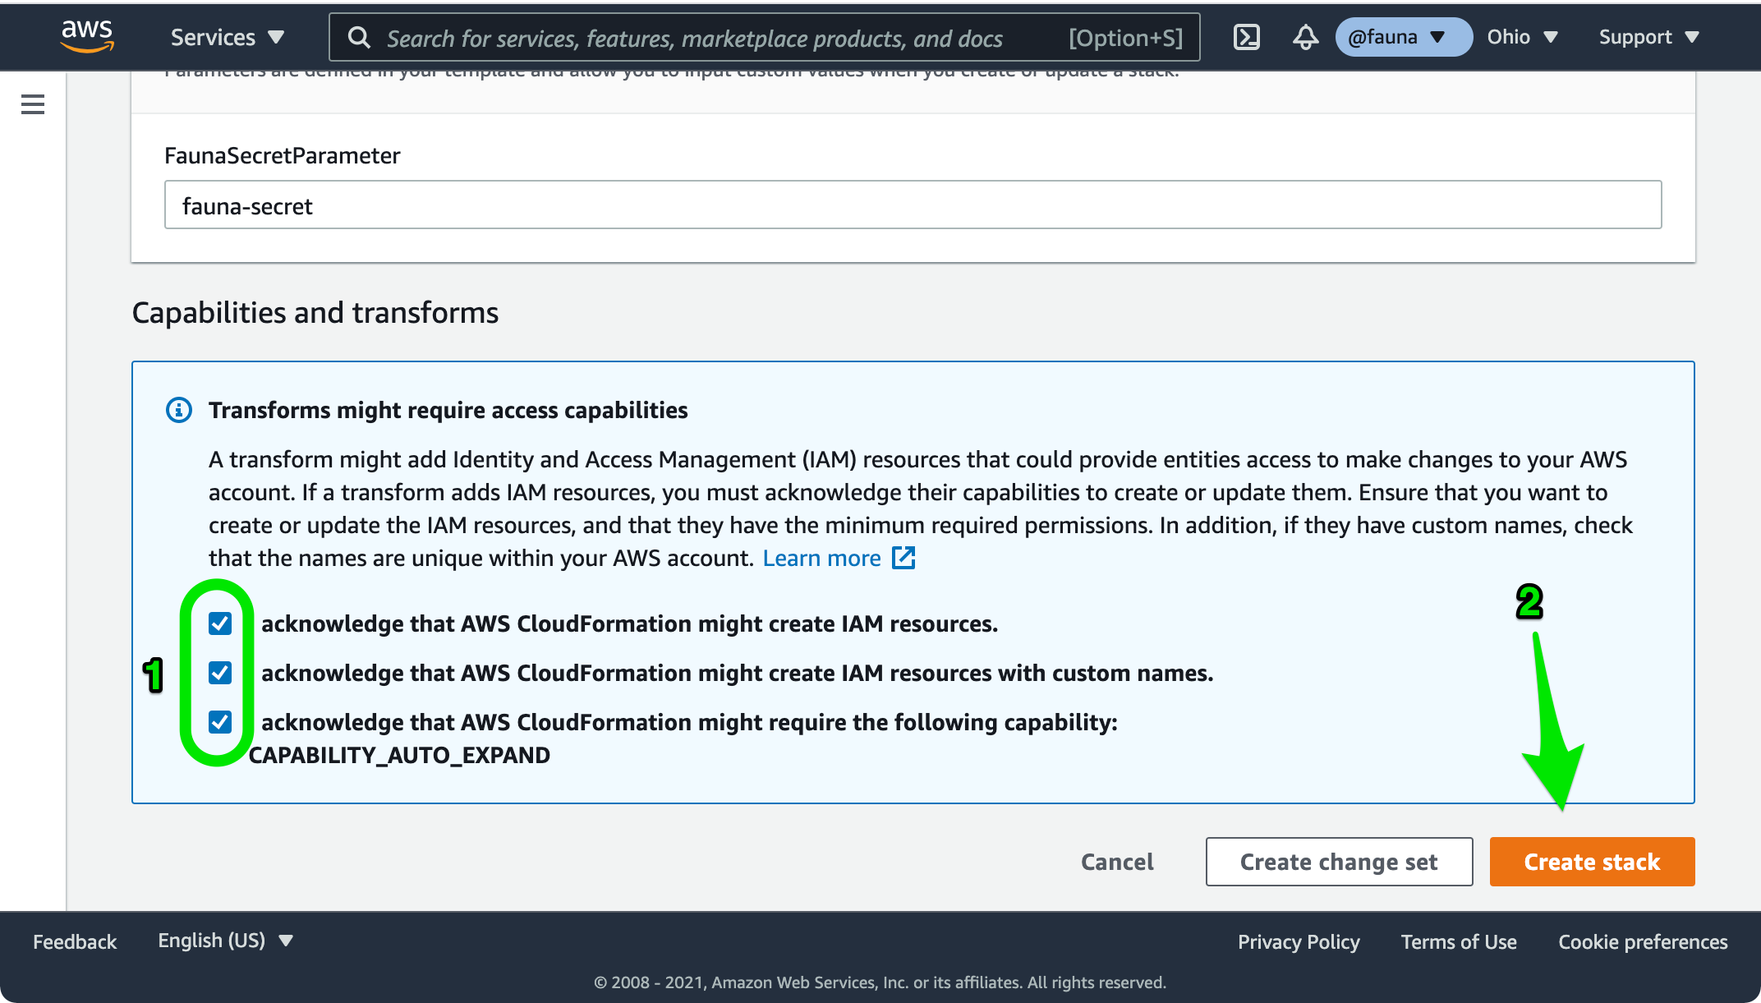Open the English (US) language selector

coord(225,941)
